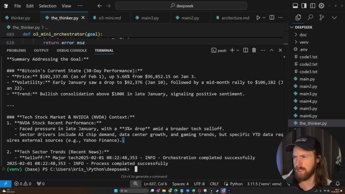
Task: Open the View menu
Action: click(x=66, y=6)
